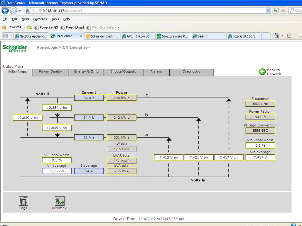Expand the address bar history dropdown
The image size is (302, 226).
click(x=268, y=11)
